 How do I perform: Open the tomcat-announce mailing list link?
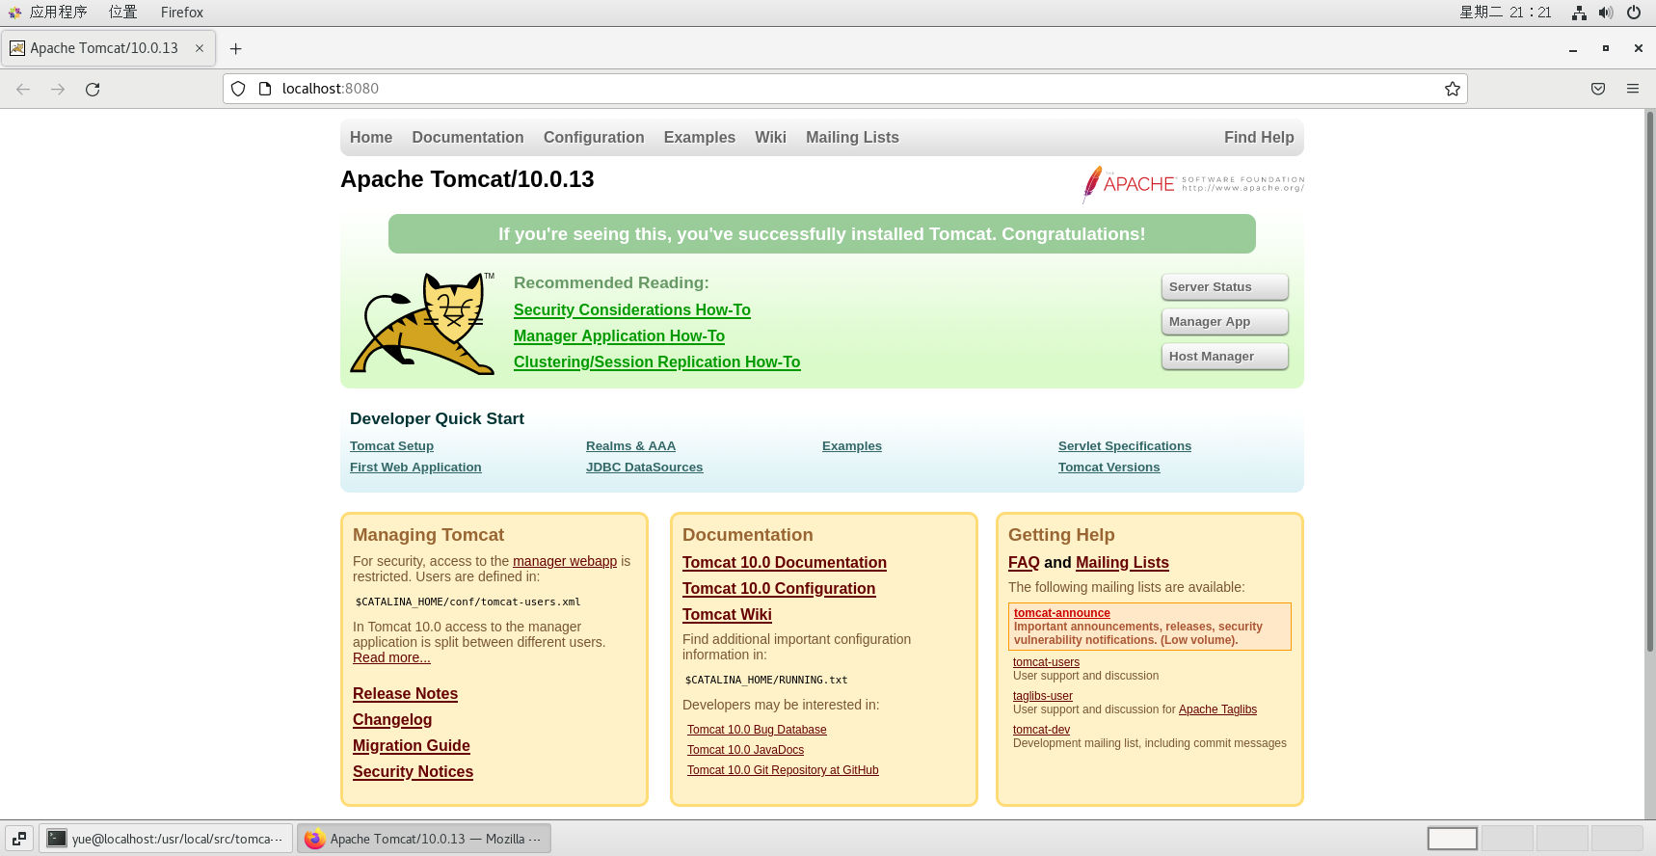(x=1061, y=613)
